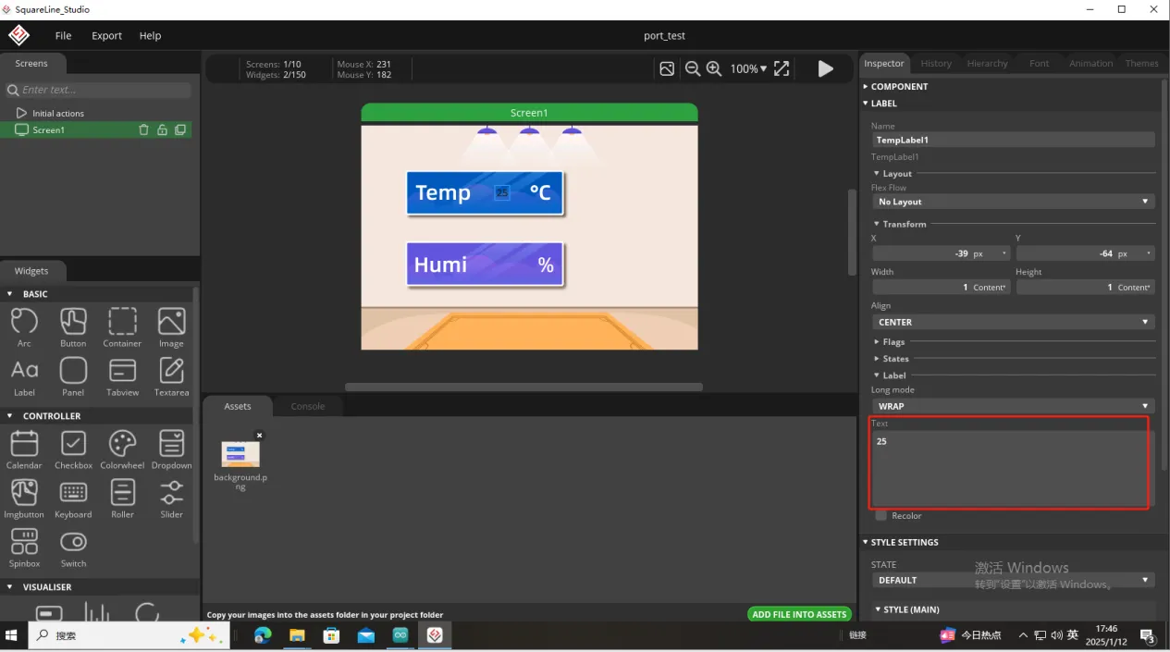The width and height of the screenshot is (1170, 652).
Task: Pick the Keyboard widget icon
Action: (x=73, y=498)
